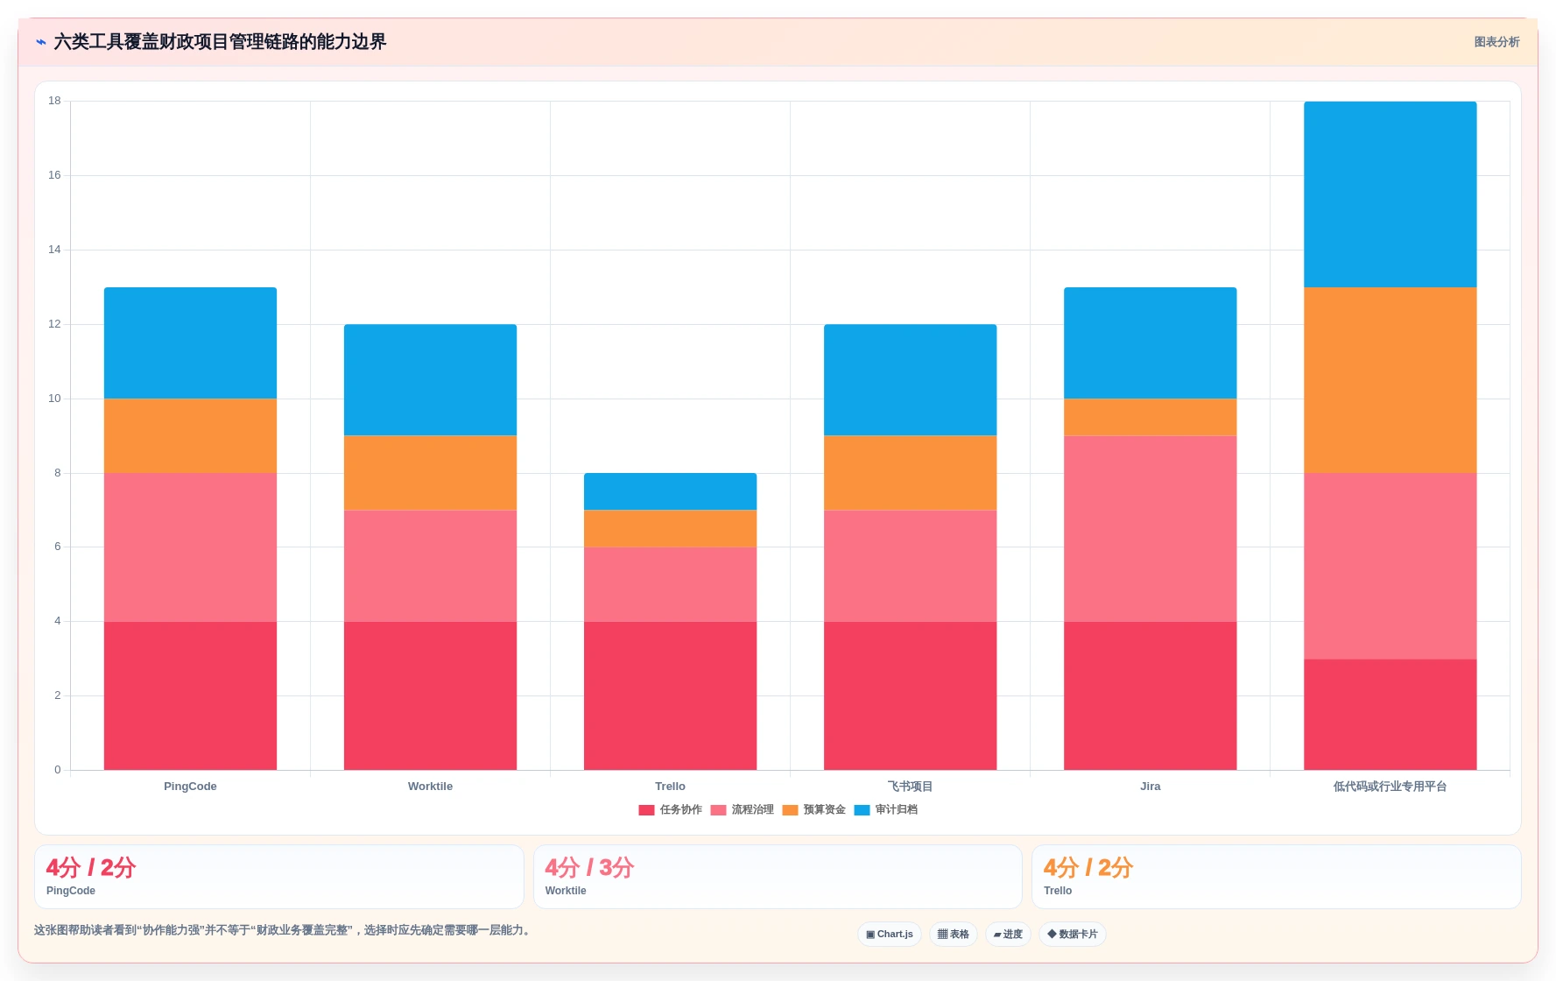Click the Jira x-axis label
Viewport: 1556px width, 981px height.
pyautogui.click(x=1150, y=787)
